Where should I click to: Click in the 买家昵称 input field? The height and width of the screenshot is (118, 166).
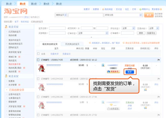(x=57, y=33)
